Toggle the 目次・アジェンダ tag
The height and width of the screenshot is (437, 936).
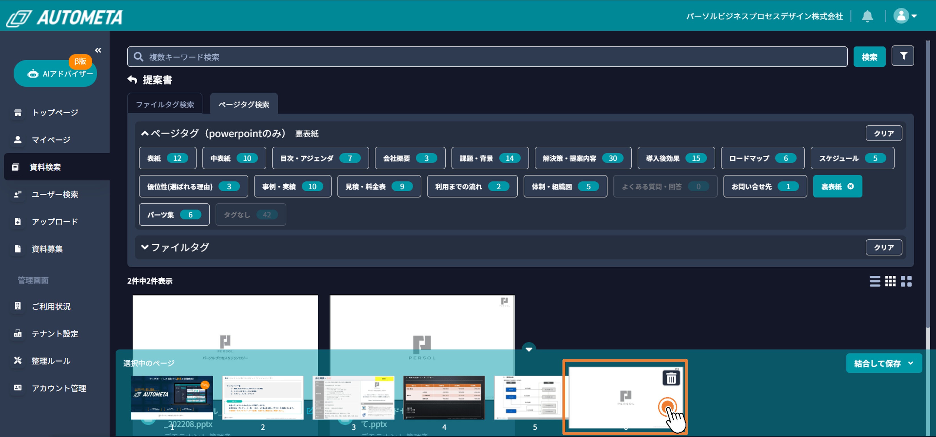tap(320, 158)
